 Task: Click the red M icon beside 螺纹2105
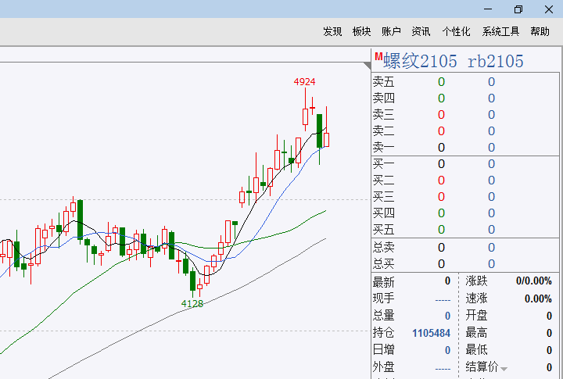click(x=378, y=57)
